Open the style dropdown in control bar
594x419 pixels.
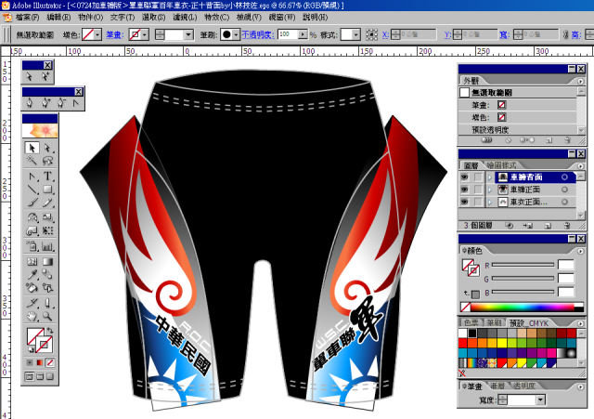click(355, 34)
